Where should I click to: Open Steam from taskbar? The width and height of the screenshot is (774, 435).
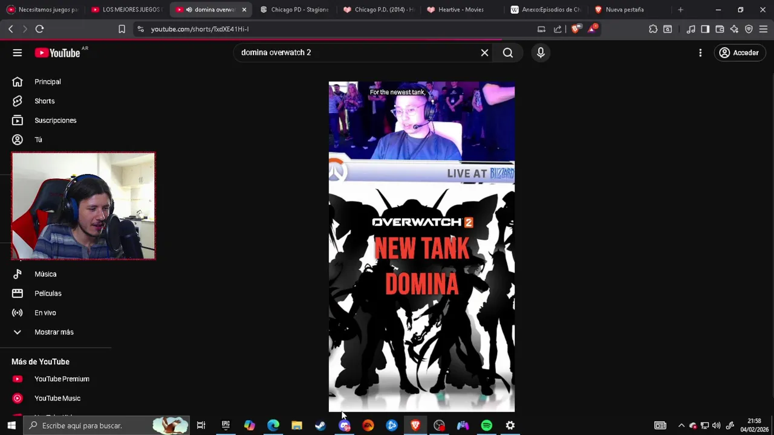coord(320,425)
